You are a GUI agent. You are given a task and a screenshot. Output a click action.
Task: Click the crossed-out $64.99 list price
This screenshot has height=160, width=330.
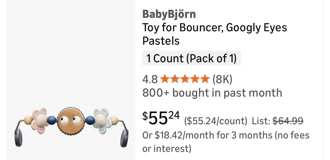click(288, 121)
